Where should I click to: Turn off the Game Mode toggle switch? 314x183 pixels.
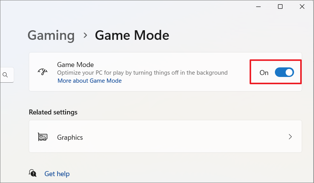(284, 72)
